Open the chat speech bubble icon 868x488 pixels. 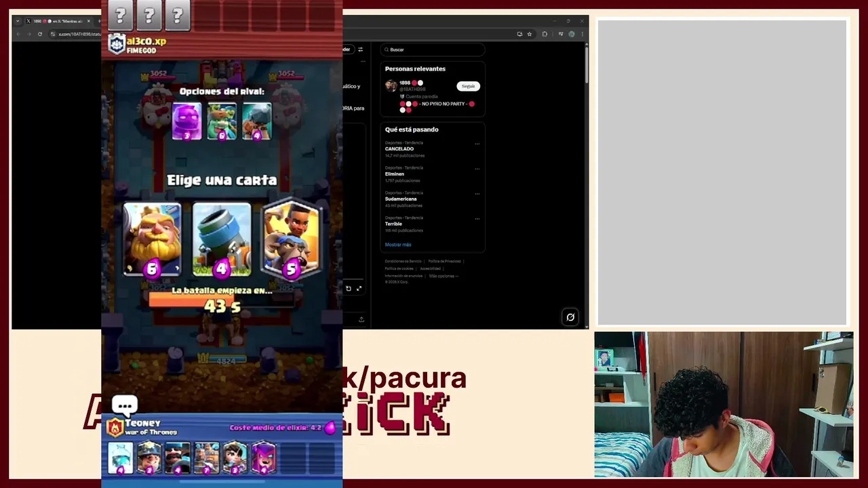point(125,406)
